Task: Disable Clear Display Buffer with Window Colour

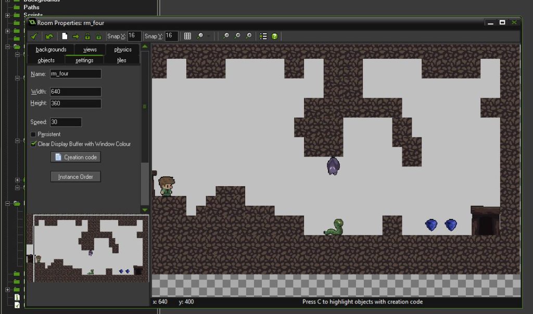Action: tap(32, 144)
